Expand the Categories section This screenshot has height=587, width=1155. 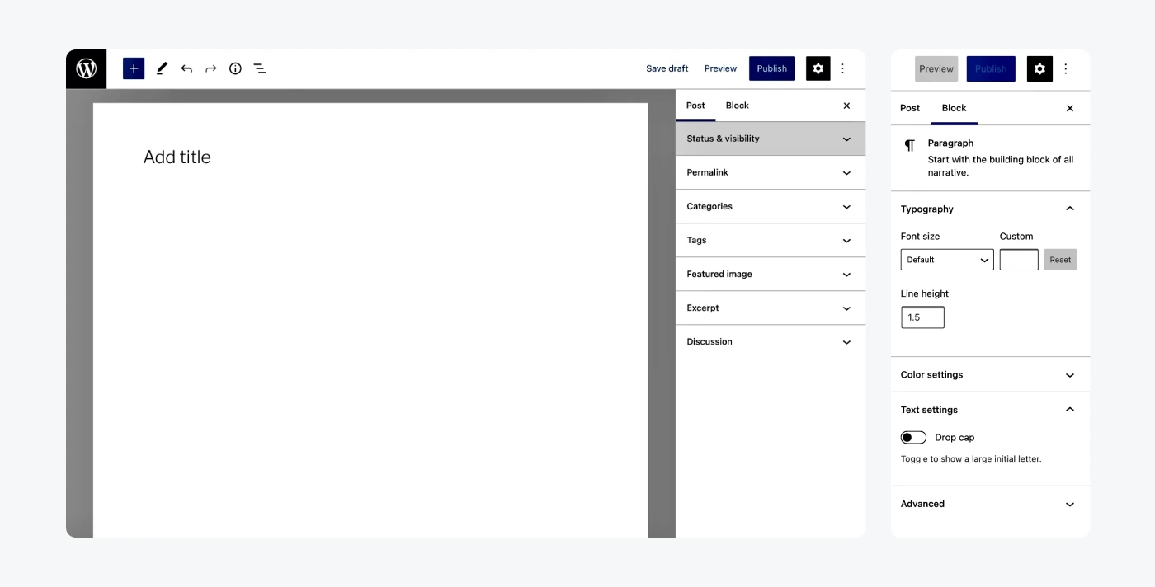tap(771, 206)
